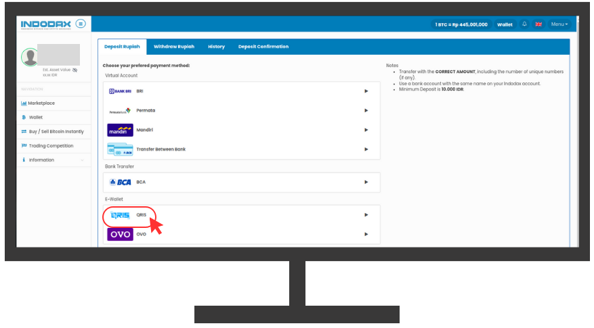Click the Est. Asset Value label
Image resolution: width=594 pixels, height=328 pixels.
click(56, 70)
